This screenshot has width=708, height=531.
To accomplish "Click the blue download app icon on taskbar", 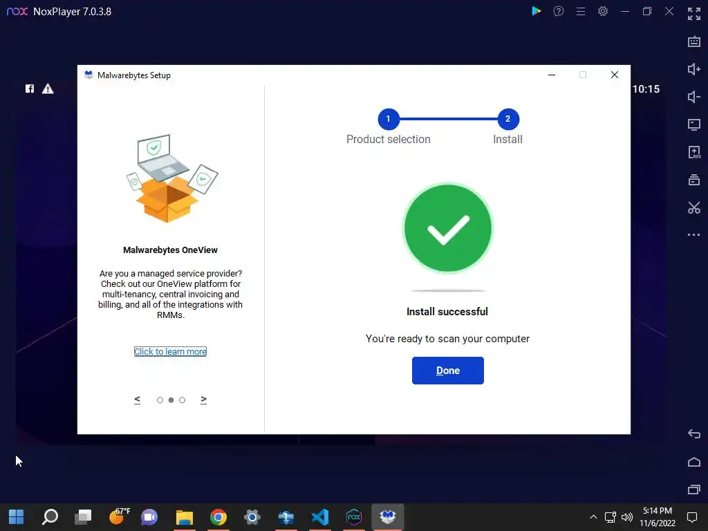I will pos(286,517).
